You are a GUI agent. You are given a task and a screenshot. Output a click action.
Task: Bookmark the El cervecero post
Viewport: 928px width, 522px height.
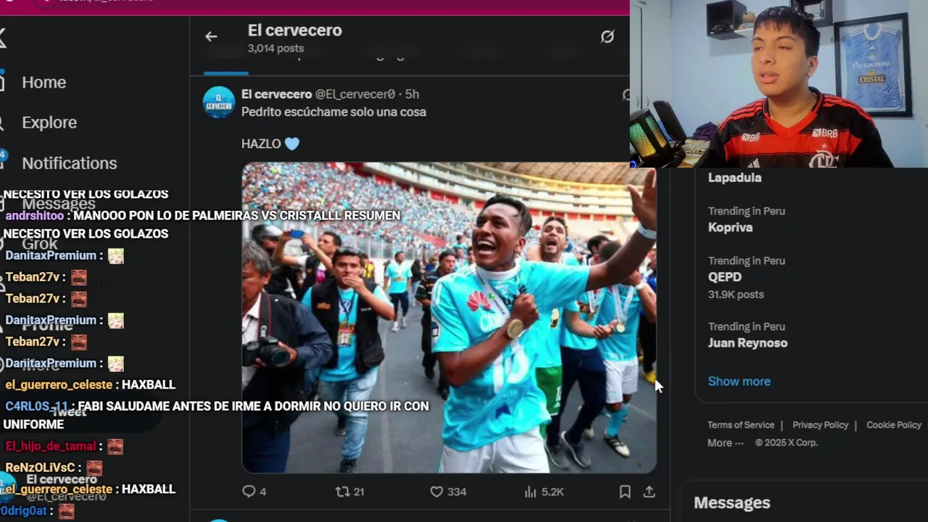click(x=625, y=492)
